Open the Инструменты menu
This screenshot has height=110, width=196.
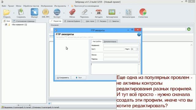(60, 6)
